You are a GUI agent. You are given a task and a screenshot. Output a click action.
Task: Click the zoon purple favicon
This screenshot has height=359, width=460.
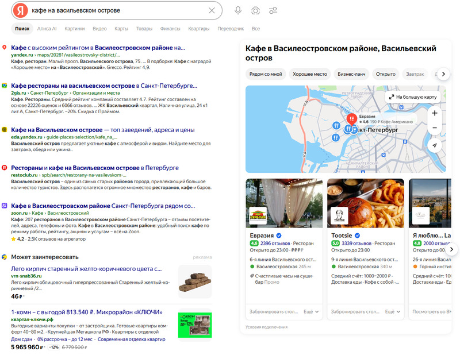click(5, 206)
